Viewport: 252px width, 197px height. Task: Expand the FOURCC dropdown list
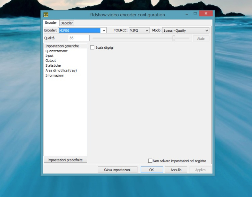[146, 31]
